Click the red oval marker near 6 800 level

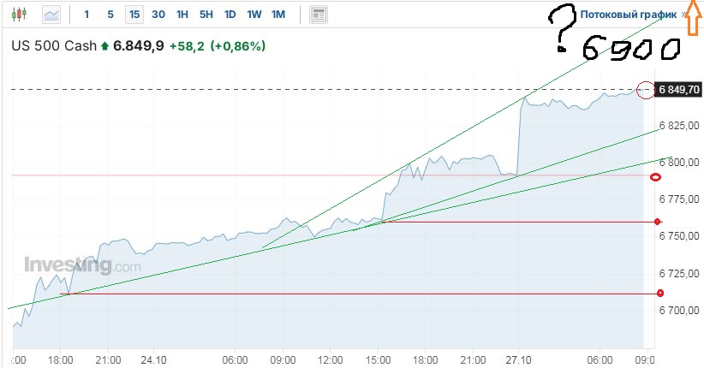pyautogui.click(x=656, y=177)
